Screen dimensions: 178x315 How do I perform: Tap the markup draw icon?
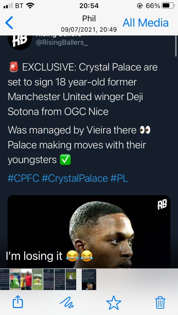pos(67,302)
